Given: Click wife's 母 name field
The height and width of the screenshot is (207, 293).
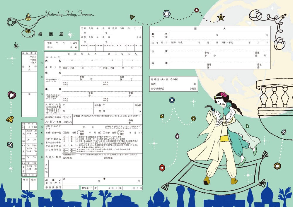Looking at the screenshot, I should (x=118, y=111).
